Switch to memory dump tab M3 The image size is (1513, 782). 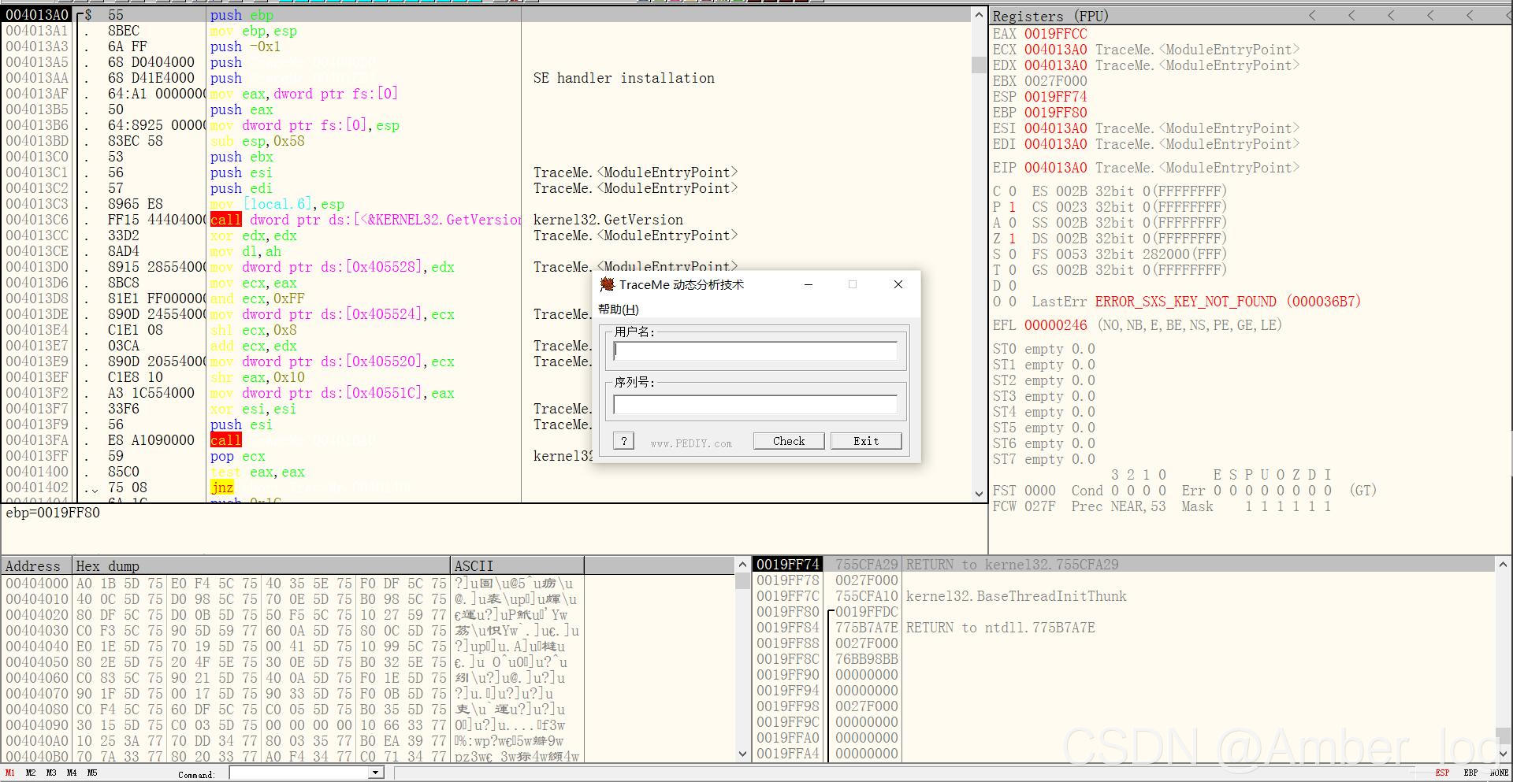point(51,773)
